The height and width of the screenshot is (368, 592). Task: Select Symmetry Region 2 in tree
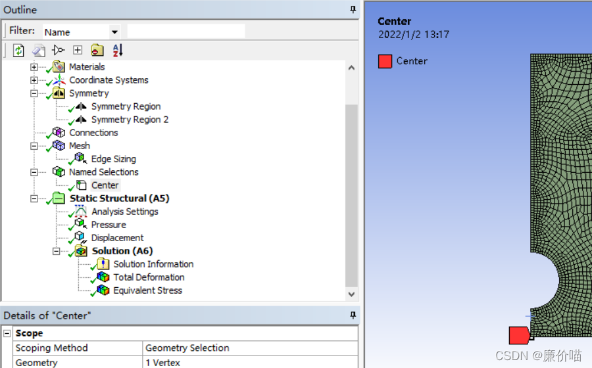pyautogui.click(x=130, y=120)
